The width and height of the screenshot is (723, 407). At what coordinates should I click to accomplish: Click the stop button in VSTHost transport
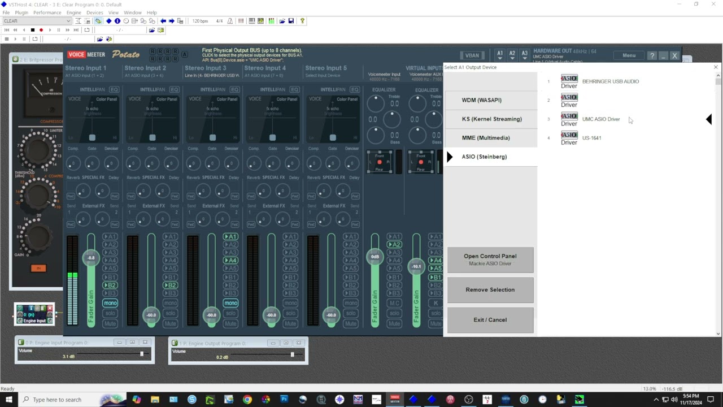pos(33,30)
